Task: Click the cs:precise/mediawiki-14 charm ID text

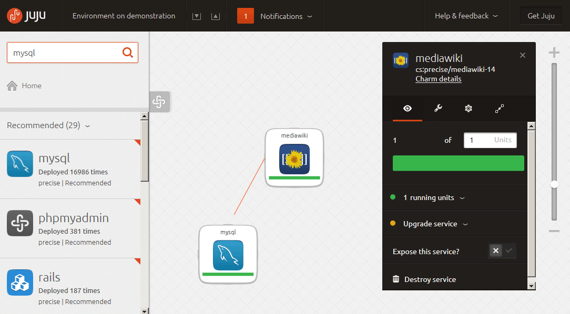Action: coord(455,69)
